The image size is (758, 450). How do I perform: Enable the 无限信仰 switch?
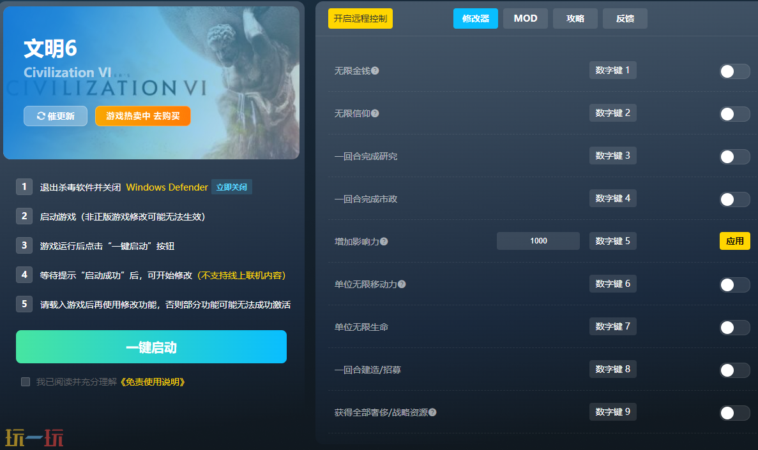pos(734,114)
